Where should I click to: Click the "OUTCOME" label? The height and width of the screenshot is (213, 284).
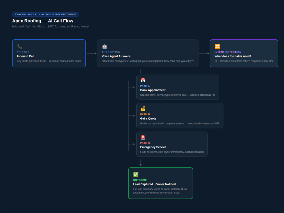pos(140,180)
